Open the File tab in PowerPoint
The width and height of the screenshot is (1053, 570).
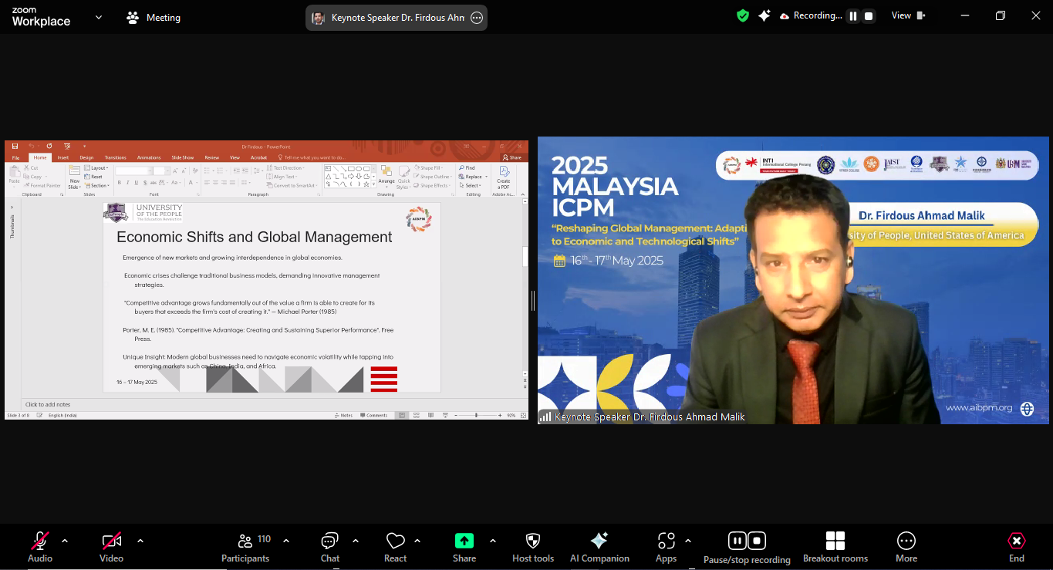(x=16, y=157)
